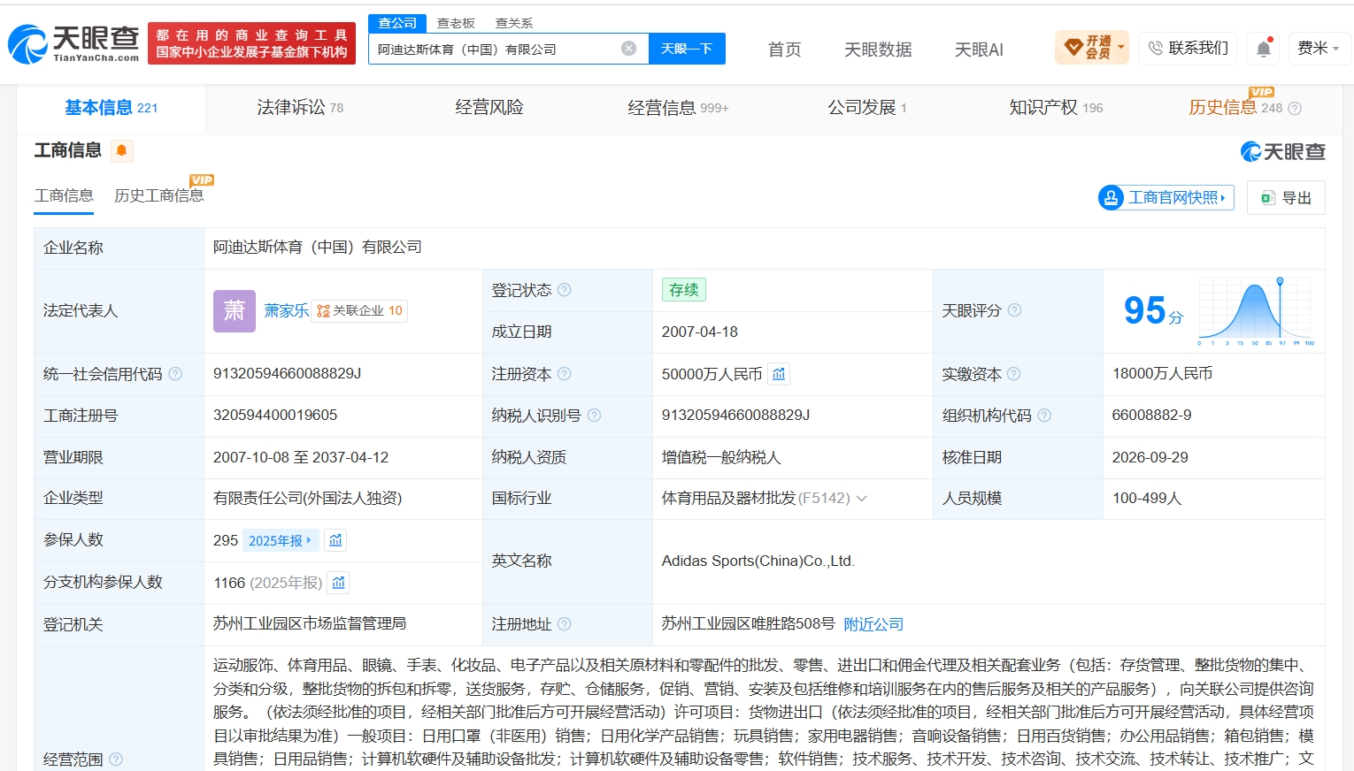Open 天眼AI in top navigation
Viewport: 1354px width, 771px height.
[979, 50]
